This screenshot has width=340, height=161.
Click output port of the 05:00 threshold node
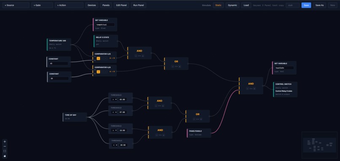point(132,98)
